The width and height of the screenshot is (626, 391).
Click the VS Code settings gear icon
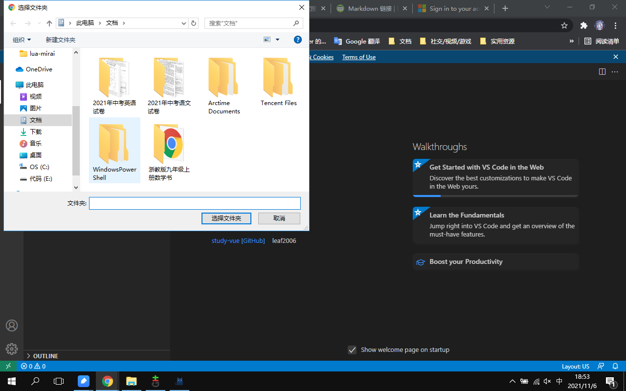click(x=12, y=348)
